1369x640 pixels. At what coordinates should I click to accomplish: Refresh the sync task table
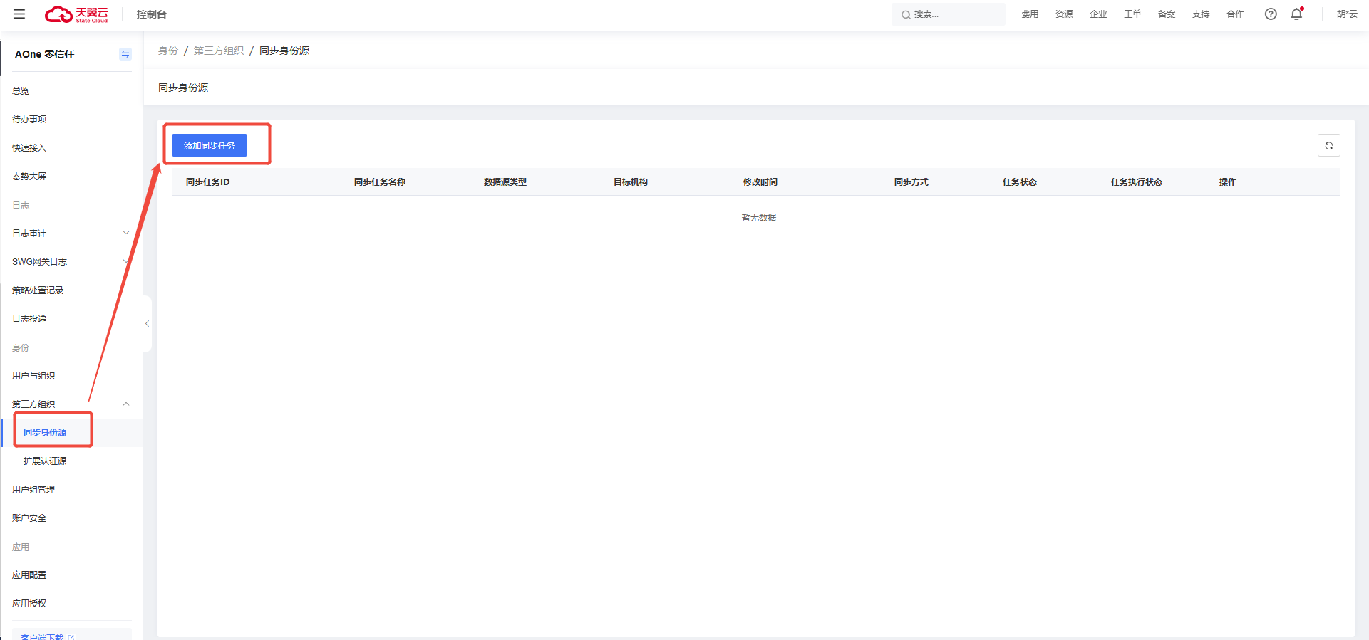(1328, 145)
